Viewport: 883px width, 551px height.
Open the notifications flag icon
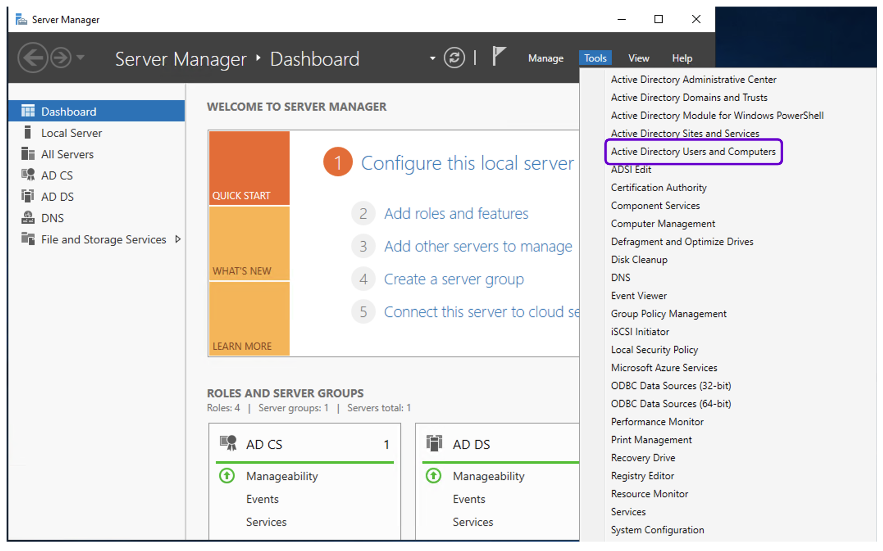[498, 56]
